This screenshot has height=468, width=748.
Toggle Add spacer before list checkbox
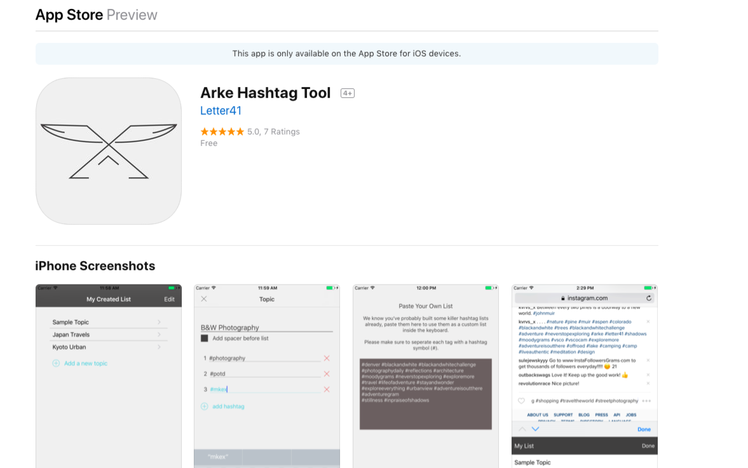(204, 338)
